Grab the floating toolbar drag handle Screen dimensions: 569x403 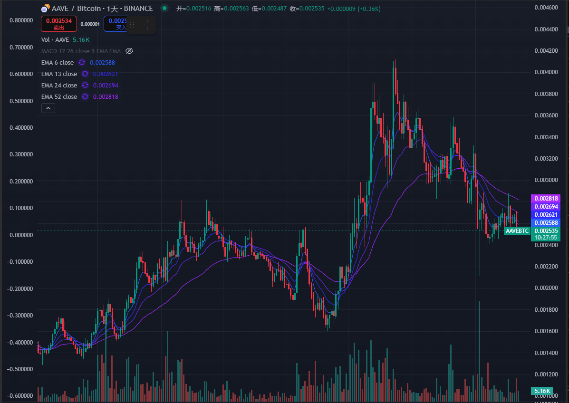coord(132,25)
